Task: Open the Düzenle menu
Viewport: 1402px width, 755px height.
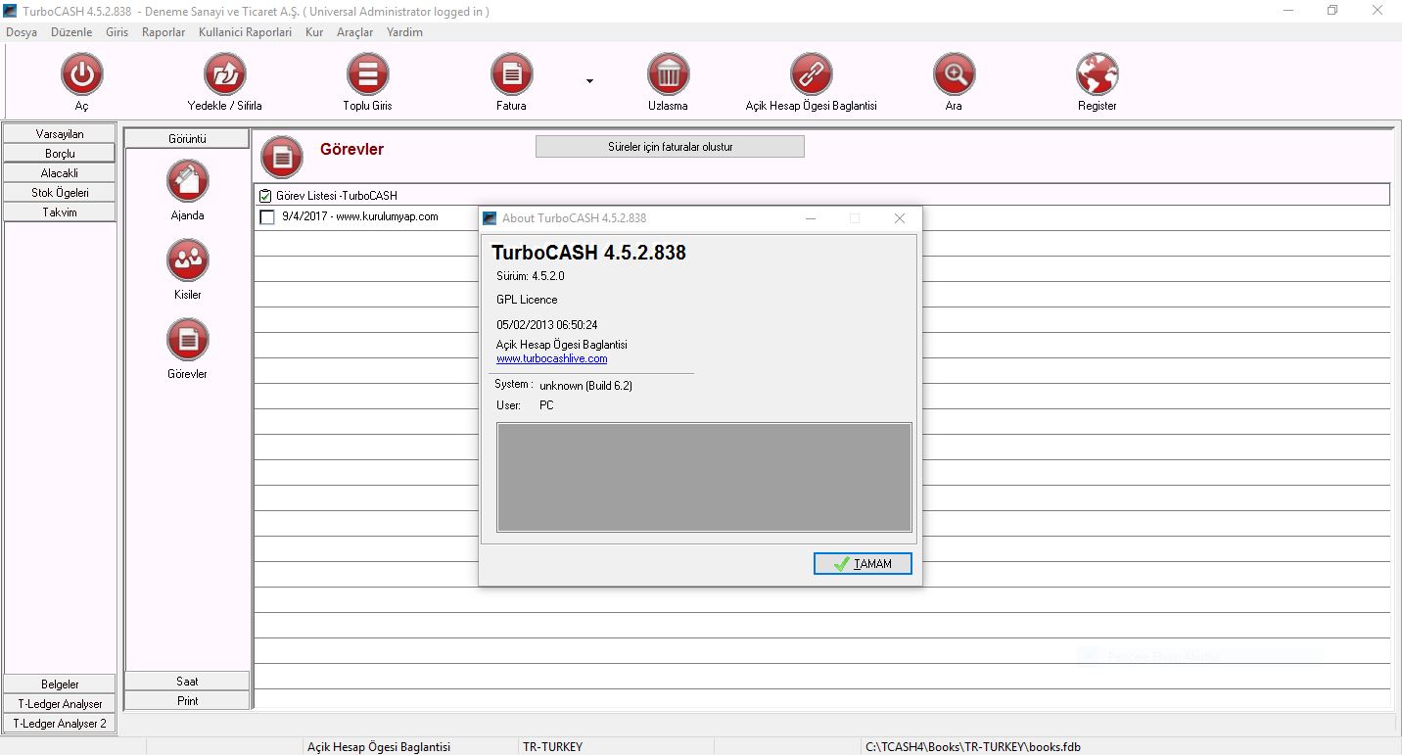Action: pos(71,32)
